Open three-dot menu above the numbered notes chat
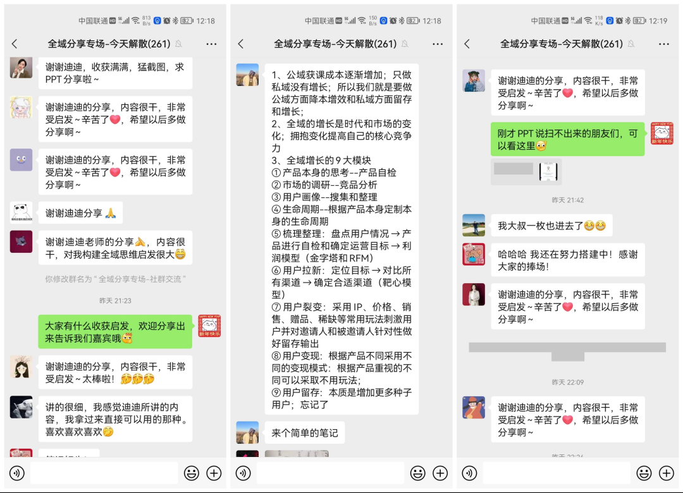This screenshot has height=493, width=683. pyautogui.click(x=438, y=44)
